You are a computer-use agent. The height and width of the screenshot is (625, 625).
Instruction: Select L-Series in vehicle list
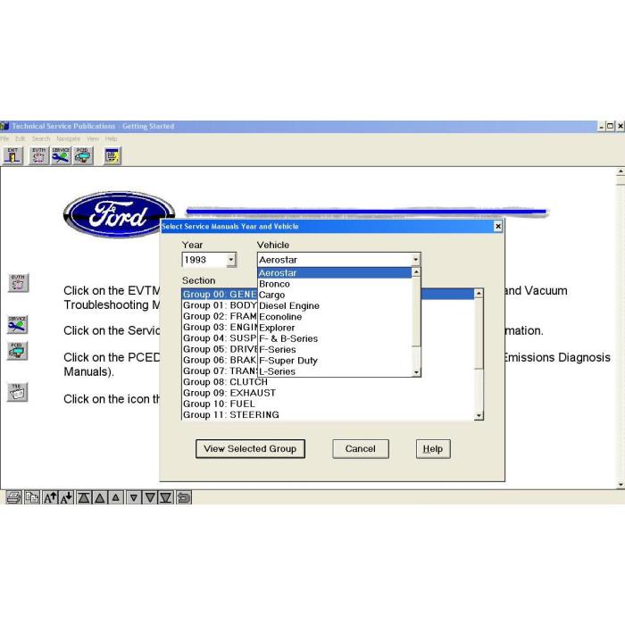335,371
